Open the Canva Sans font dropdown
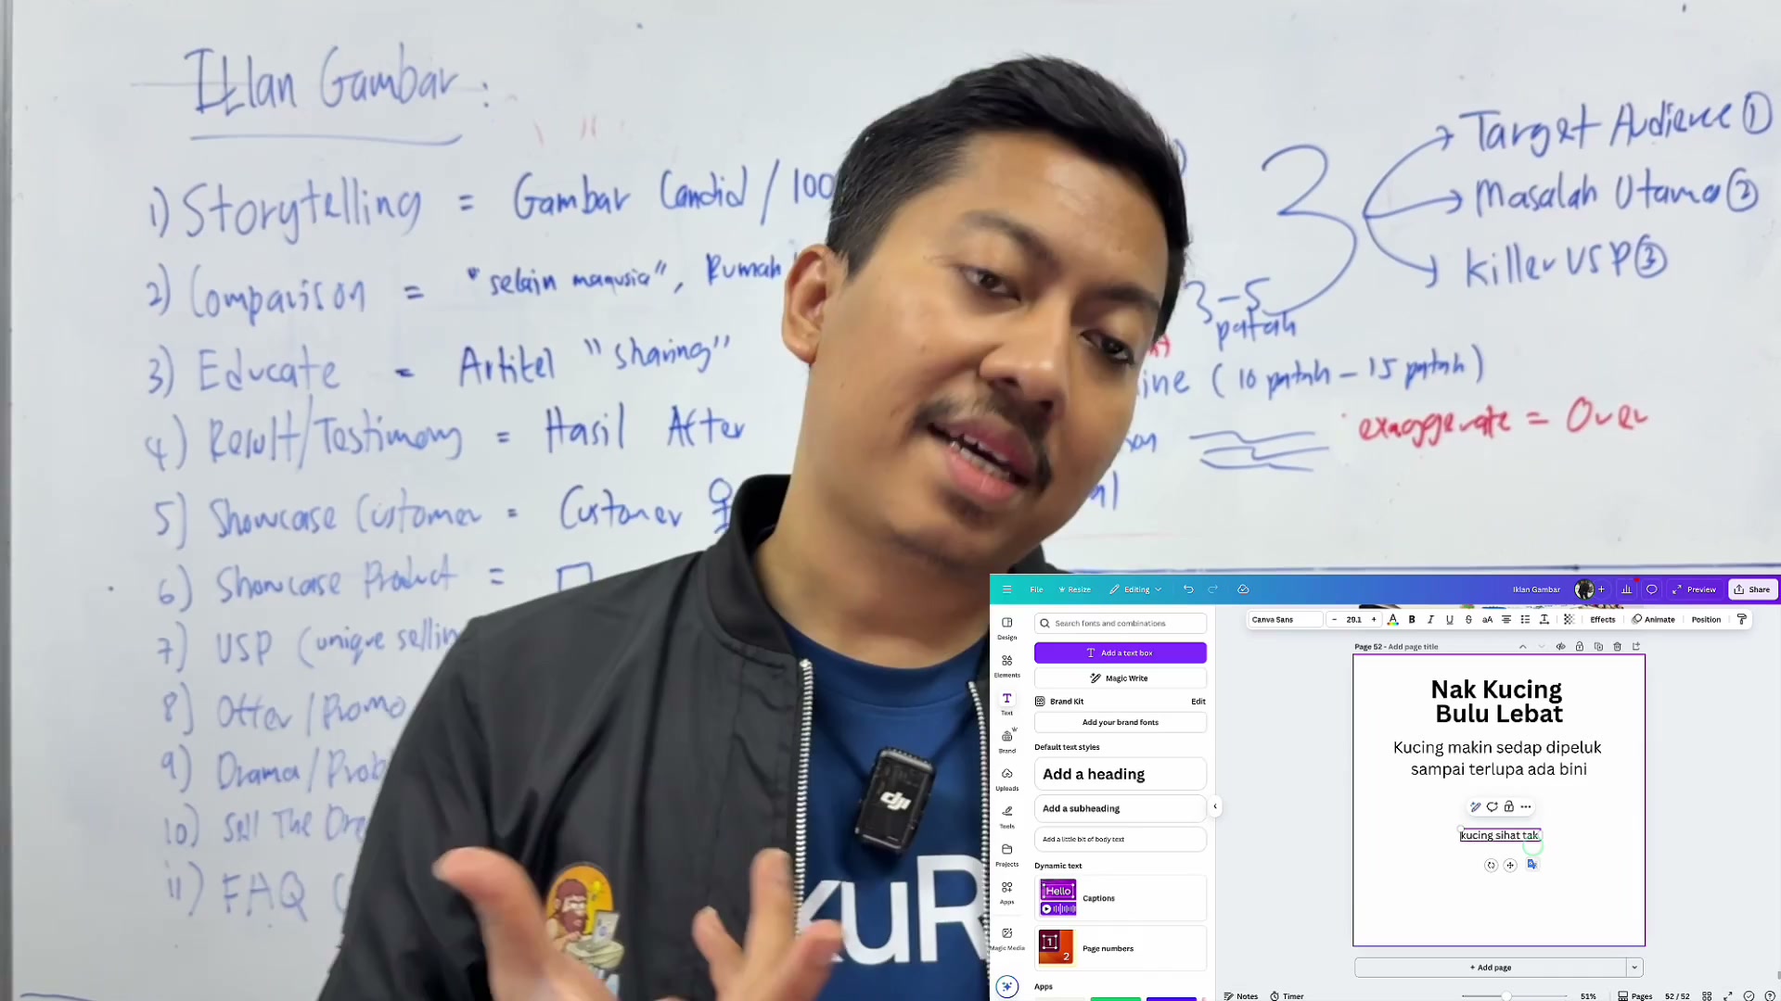The width and height of the screenshot is (1781, 1001). click(x=1285, y=619)
